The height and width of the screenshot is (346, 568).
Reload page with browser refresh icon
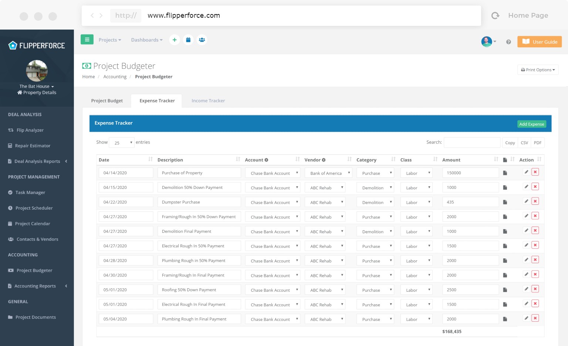pos(495,16)
